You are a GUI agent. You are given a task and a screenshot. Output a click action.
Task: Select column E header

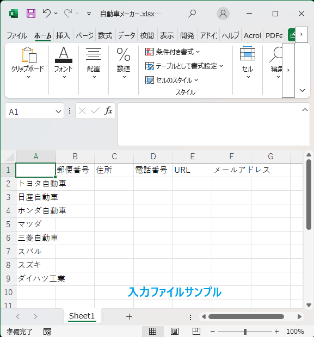[193, 157]
